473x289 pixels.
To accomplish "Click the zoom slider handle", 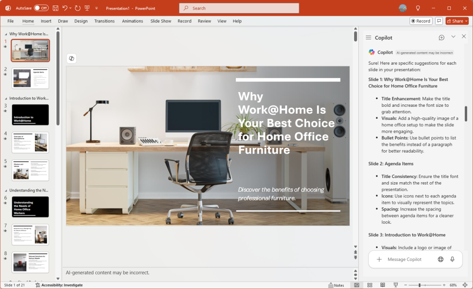I will click(x=419, y=285).
